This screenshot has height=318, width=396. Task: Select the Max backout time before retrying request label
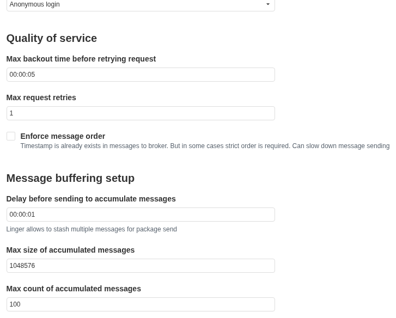[81, 59]
